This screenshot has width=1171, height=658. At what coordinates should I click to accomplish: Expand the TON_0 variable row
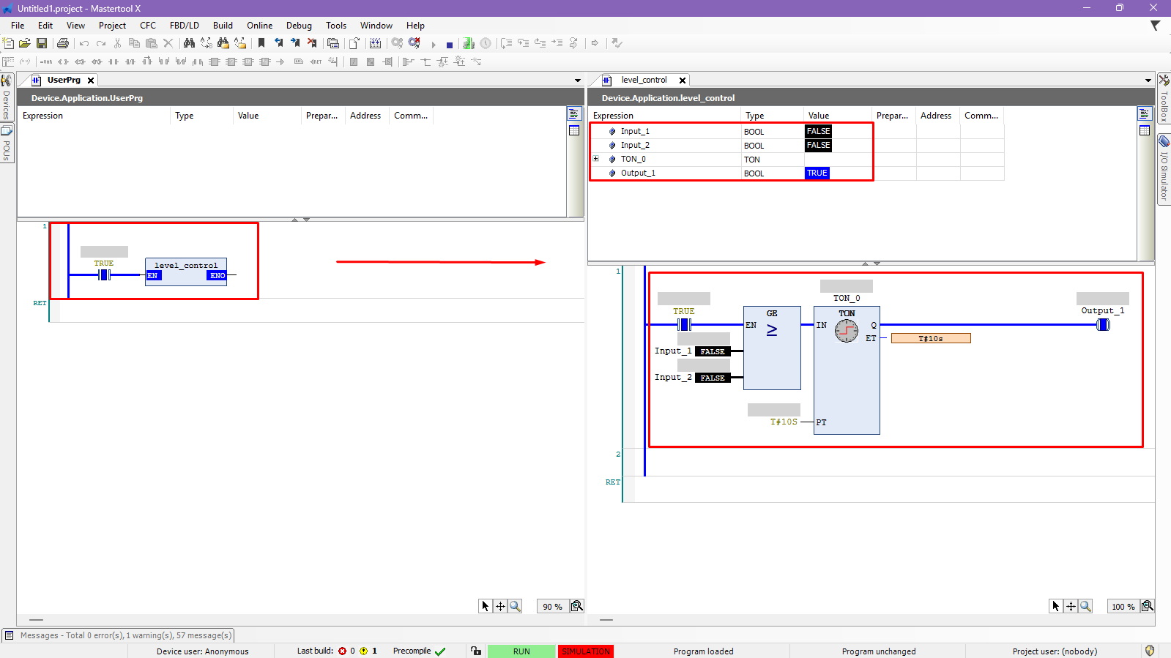(x=596, y=159)
